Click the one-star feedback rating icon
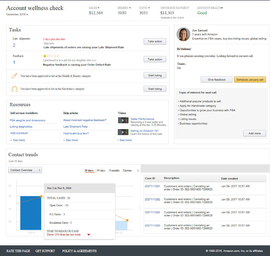The height and width of the screenshot is (256, 270). pos(51,56)
